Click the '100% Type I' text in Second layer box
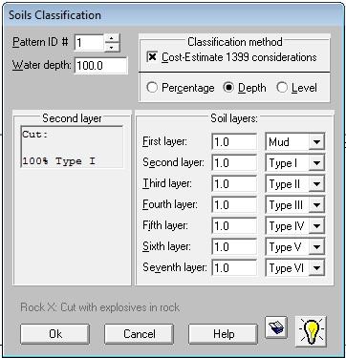 click(x=58, y=161)
